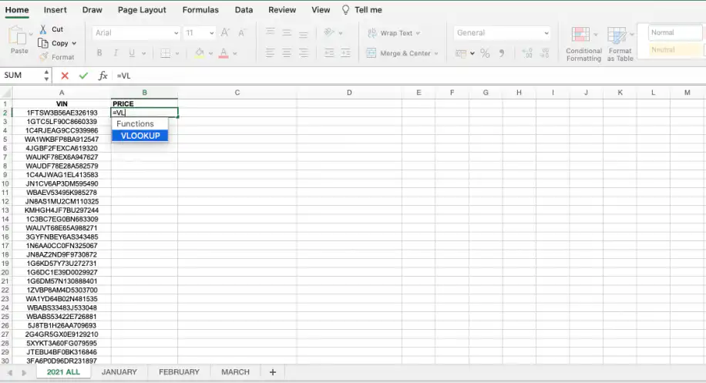The width and height of the screenshot is (706, 383).
Task: Toggle Bold formatting
Action: tap(99, 53)
